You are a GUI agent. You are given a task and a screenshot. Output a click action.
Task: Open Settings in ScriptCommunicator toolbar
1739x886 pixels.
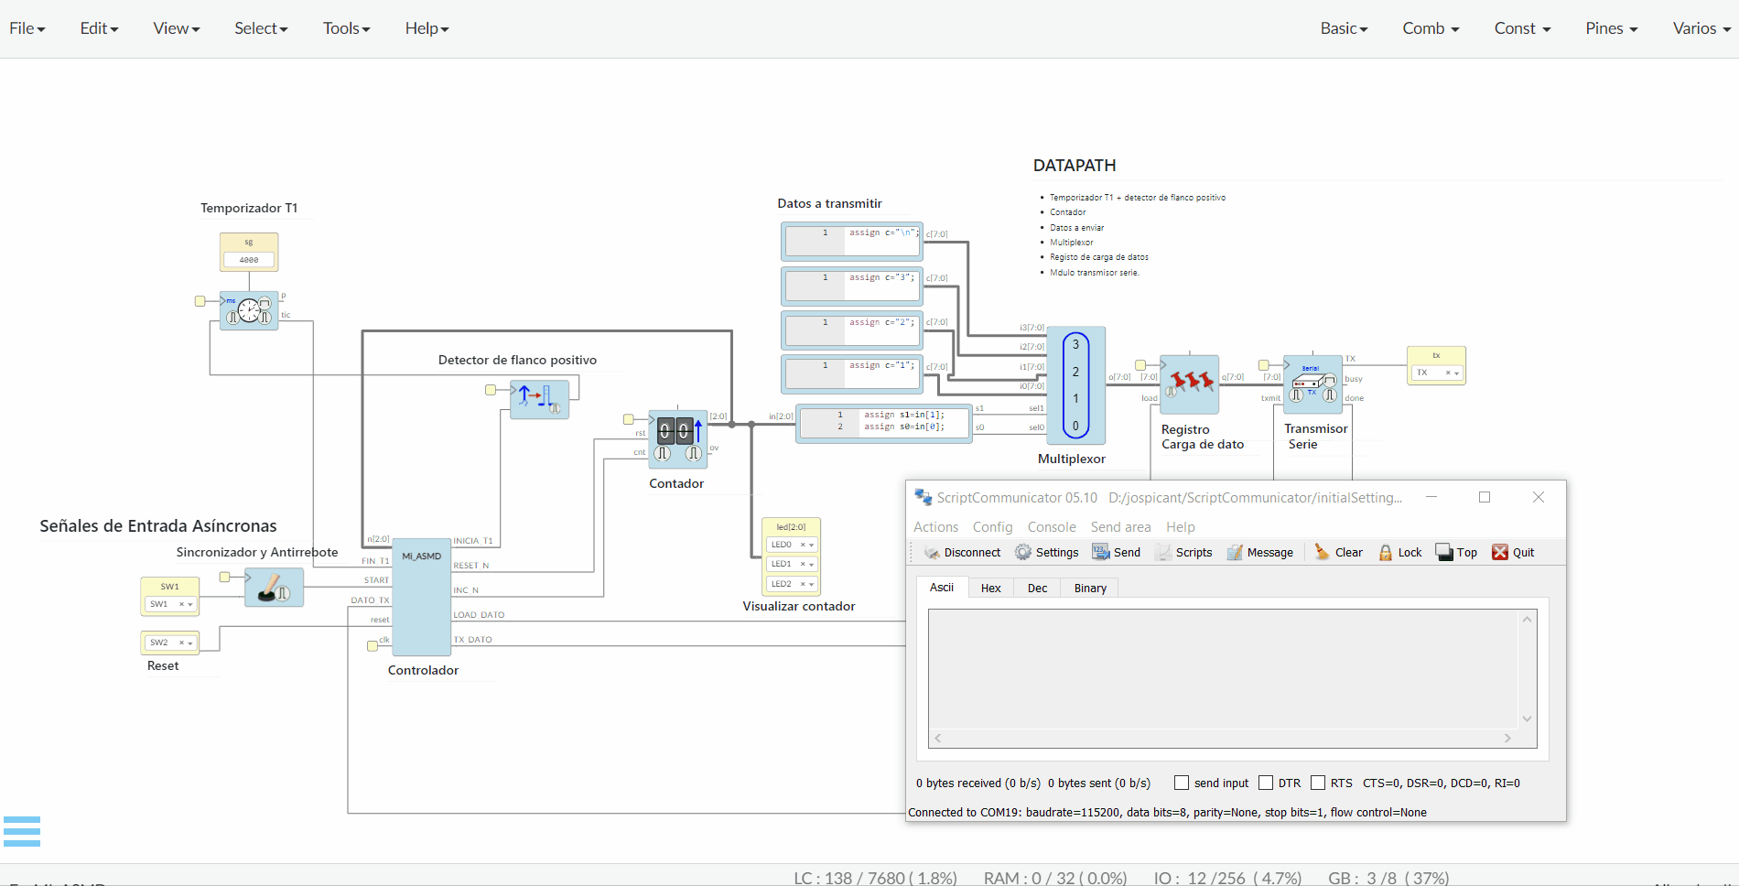click(1047, 552)
